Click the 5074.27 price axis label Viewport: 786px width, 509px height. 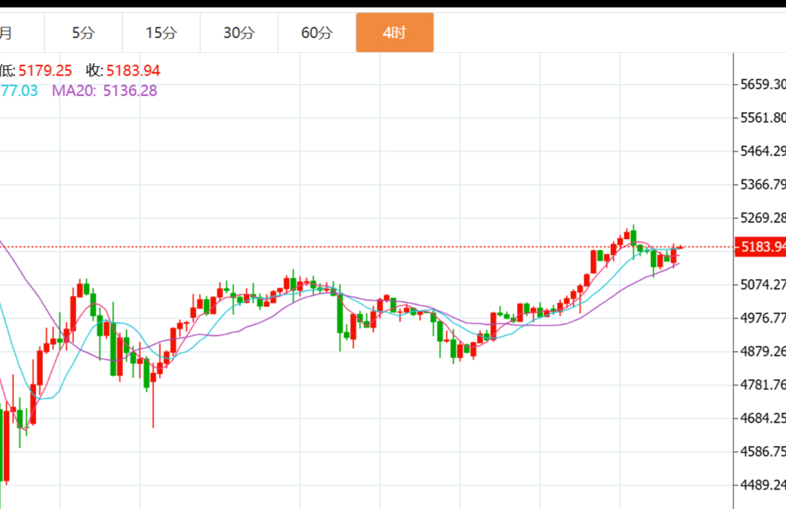(x=762, y=284)
